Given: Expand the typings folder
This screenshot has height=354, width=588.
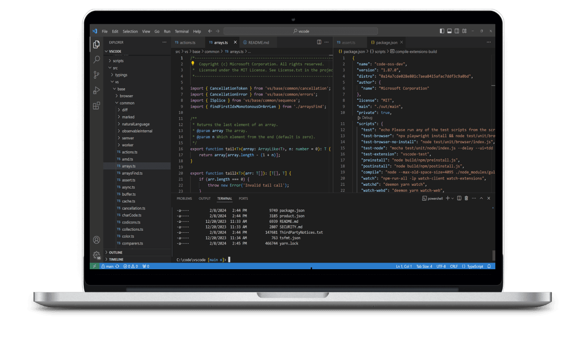Looking at the screenshot, I should click(x=137, y=75).
